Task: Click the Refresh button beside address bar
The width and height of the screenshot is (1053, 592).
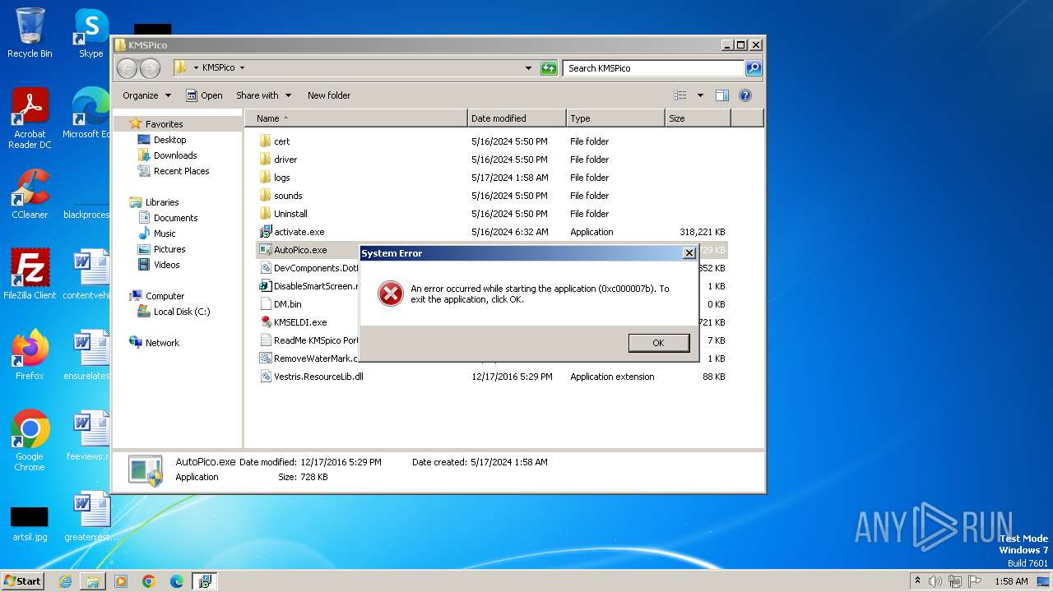Action: coord(549,68)
